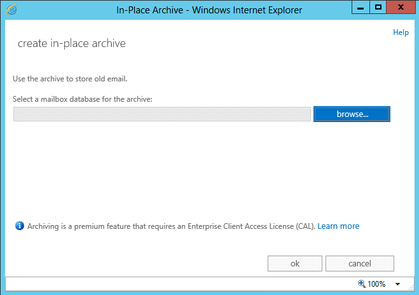Image resolution: width=419 pixels, height=295 pixels.
Task: Minimize the In-Place Archive window
Action: [x=361, y=7]
